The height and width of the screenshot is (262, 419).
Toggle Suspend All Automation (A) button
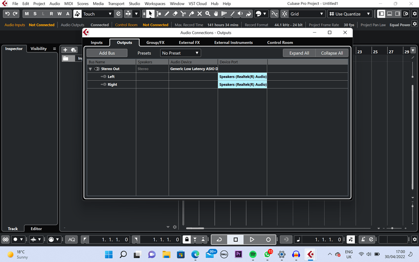point(68,14)
